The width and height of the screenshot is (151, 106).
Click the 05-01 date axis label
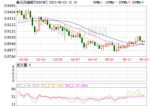[x=109, y=60]
